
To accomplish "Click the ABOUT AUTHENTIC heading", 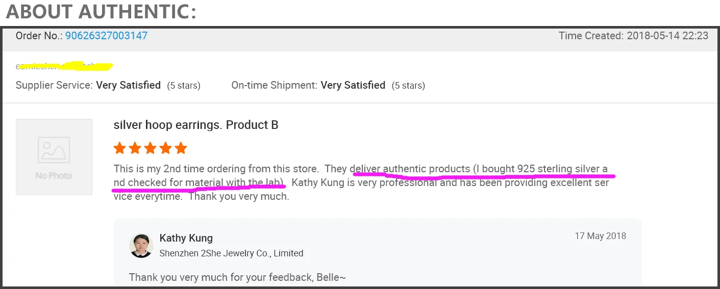I will [101, 12].
